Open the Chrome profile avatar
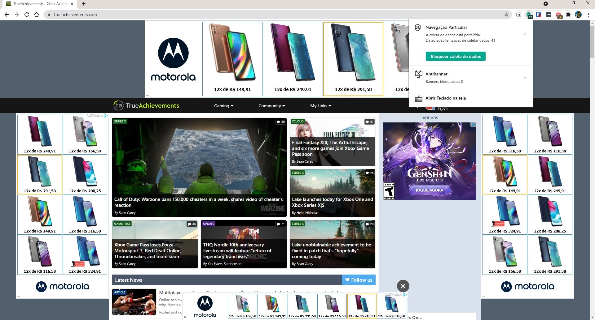Screen dimensions: 595x320 coord(578,15)
